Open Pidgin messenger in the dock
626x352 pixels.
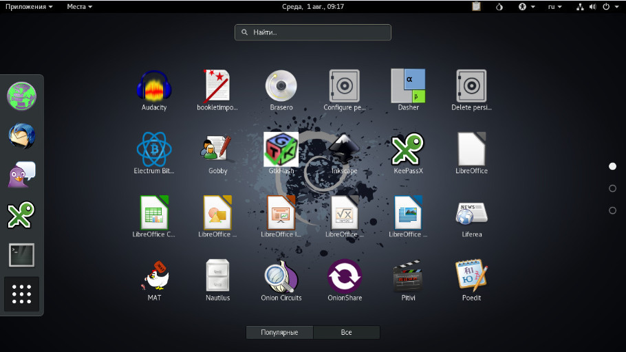pos(21,175)
